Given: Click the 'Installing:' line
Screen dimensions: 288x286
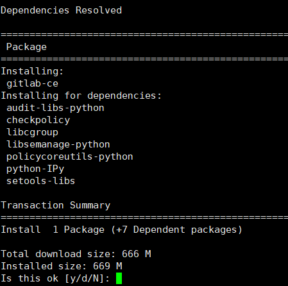Looking at the screenshot, I should (x=32, y=71).
